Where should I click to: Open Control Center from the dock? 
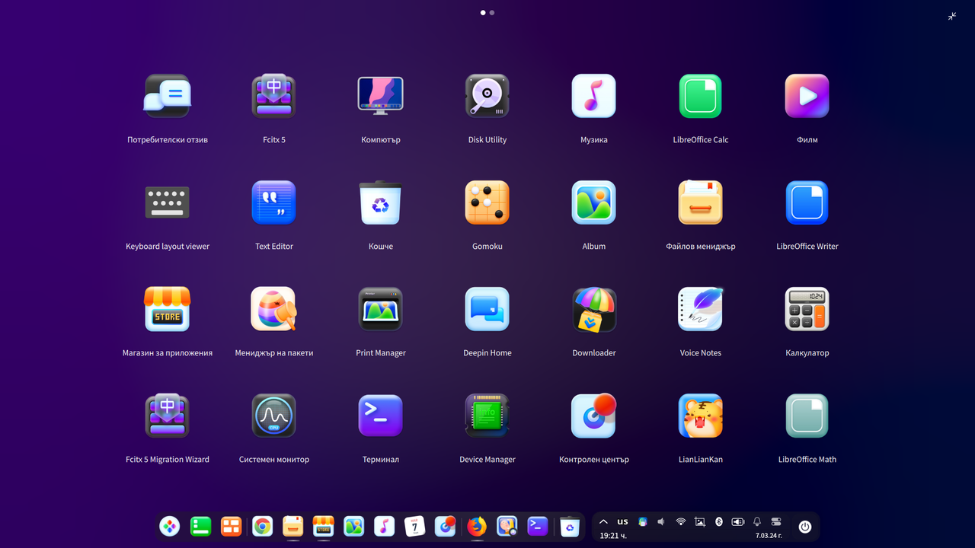446,526
